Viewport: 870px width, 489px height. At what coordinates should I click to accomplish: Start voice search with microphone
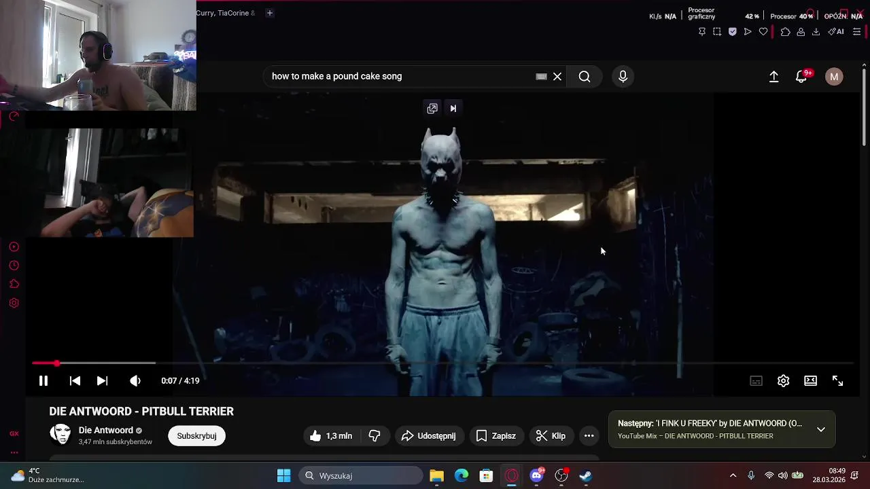(623, 76)
